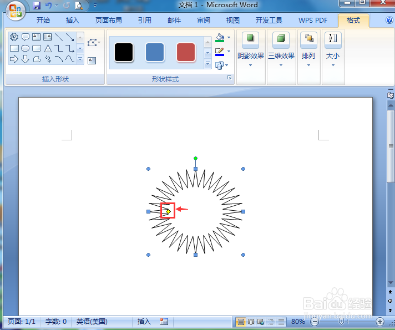
Task: Open shape outline color dropdown arrow
Action: 229,51
